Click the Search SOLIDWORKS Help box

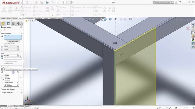164,2
